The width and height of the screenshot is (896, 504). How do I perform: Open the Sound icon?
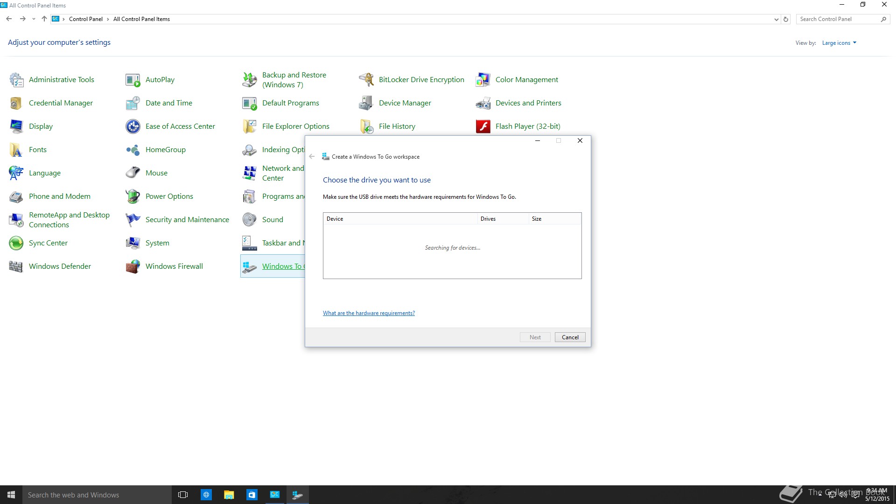tap(250, 220)
